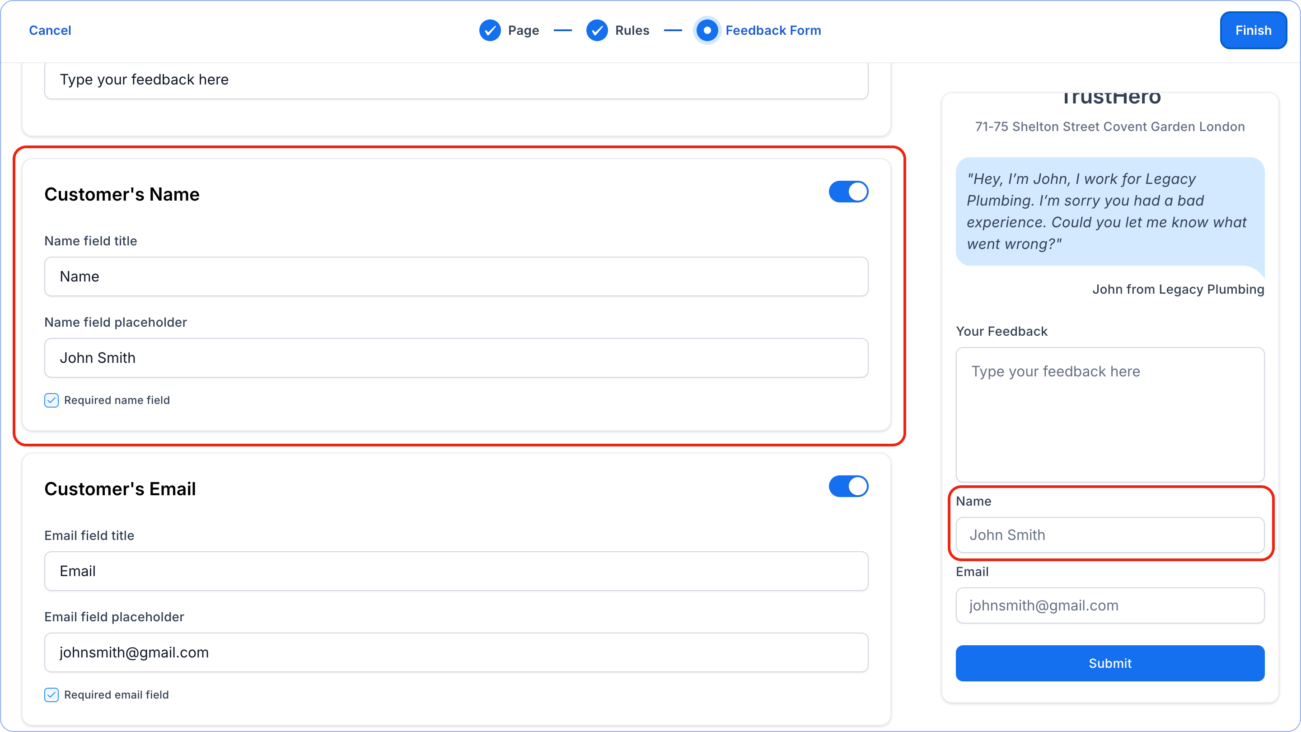This screenshot has height=732, width=1301.
Task: Go to the Rules step
Action: coord(632,30)
